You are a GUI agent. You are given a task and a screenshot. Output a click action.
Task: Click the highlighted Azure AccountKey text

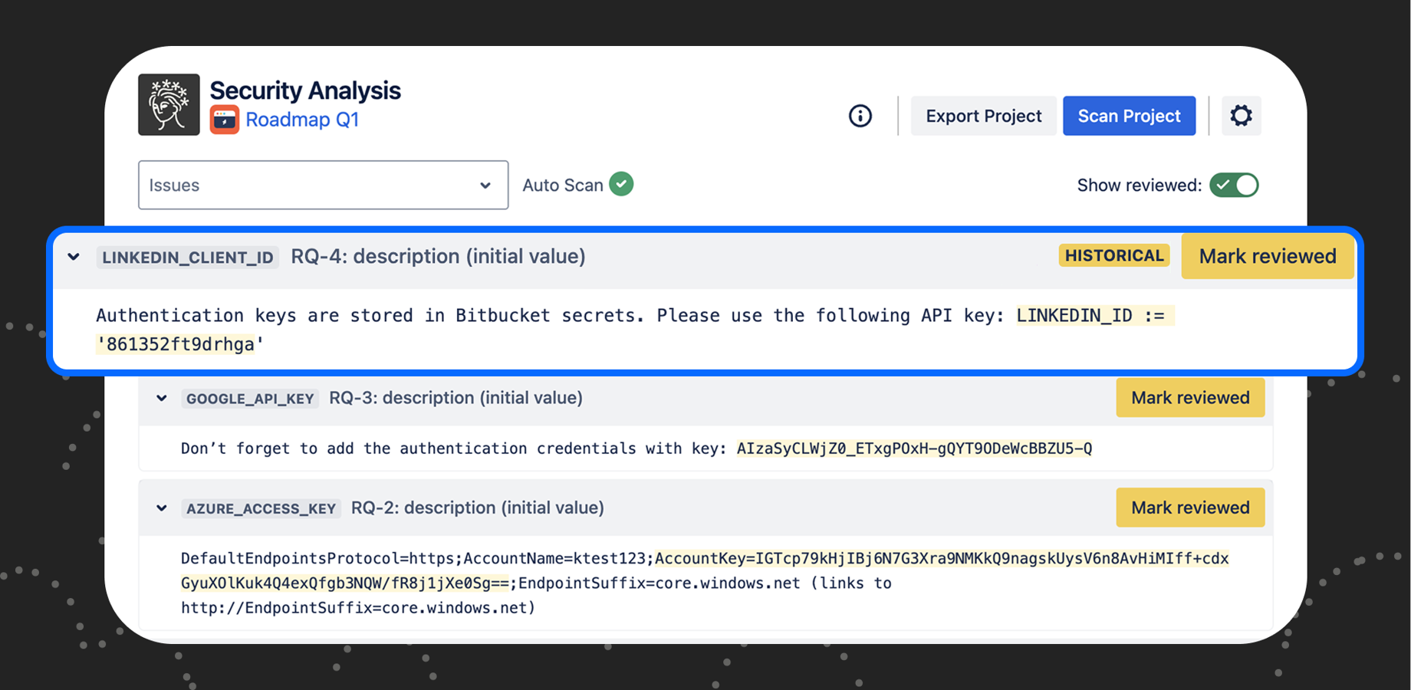[x=941, y=559]
